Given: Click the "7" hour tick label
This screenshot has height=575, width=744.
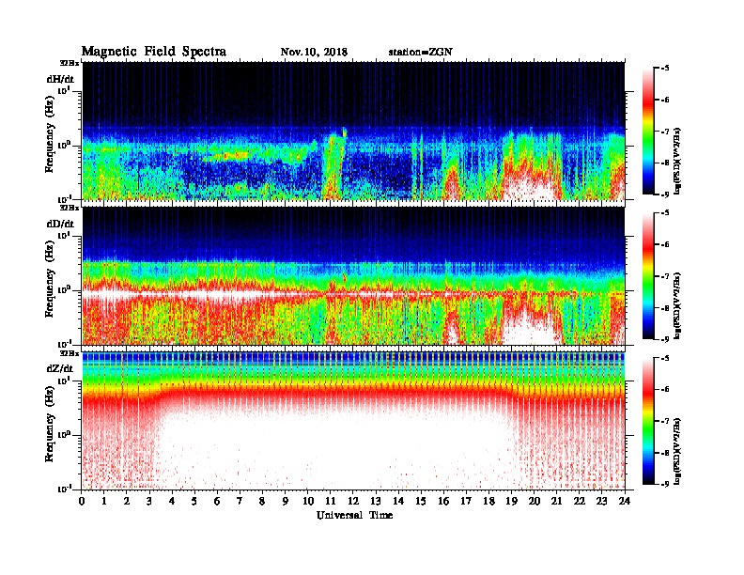Looking at the screenshot, I should click(x=240, y=502).
